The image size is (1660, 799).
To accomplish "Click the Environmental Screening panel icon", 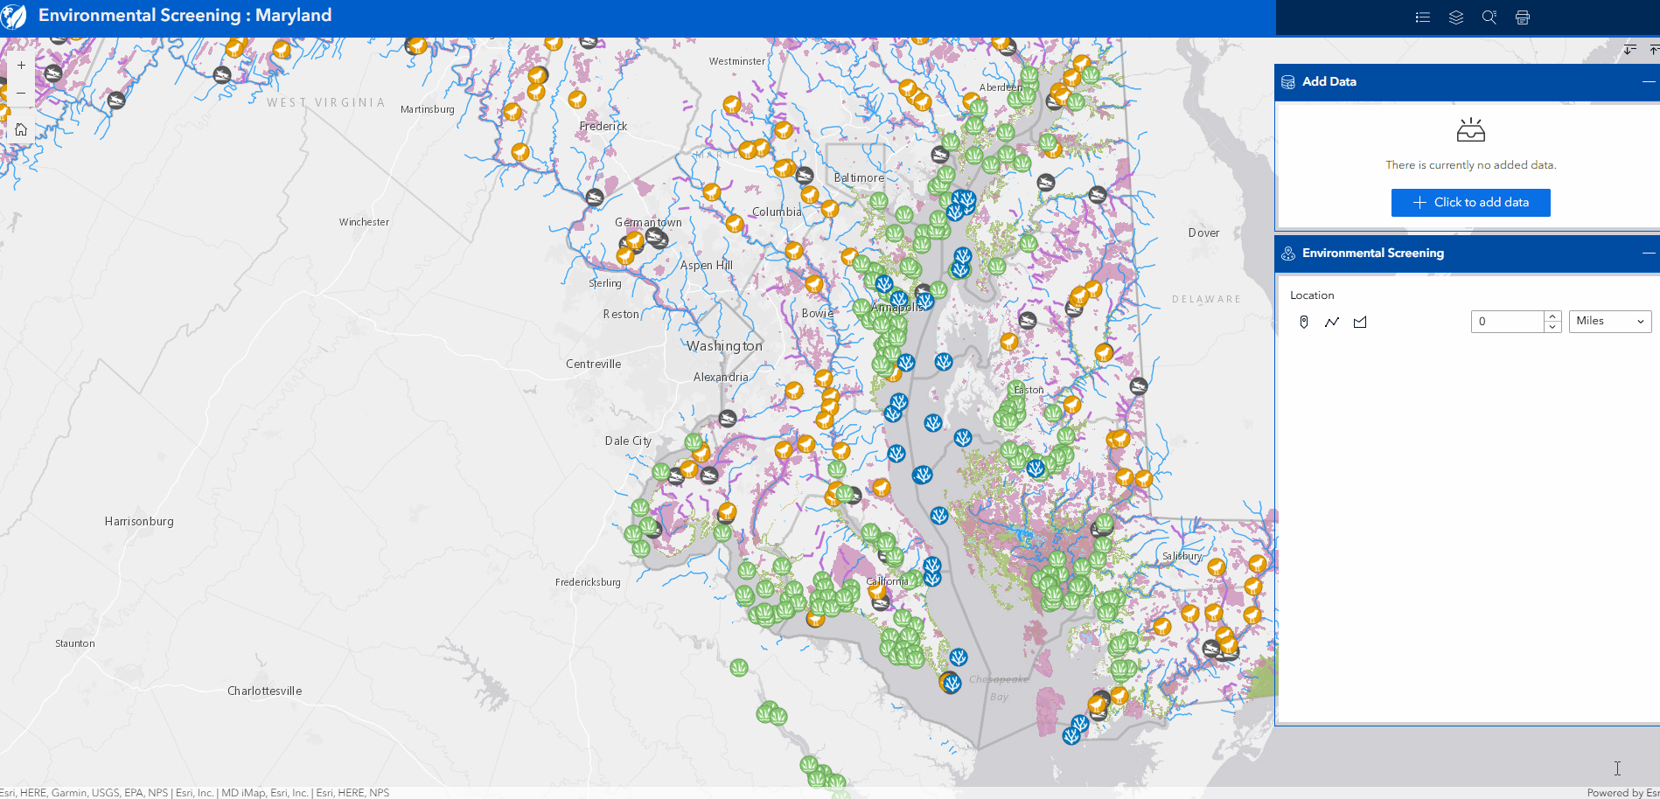I will [x=1288, y=254].
